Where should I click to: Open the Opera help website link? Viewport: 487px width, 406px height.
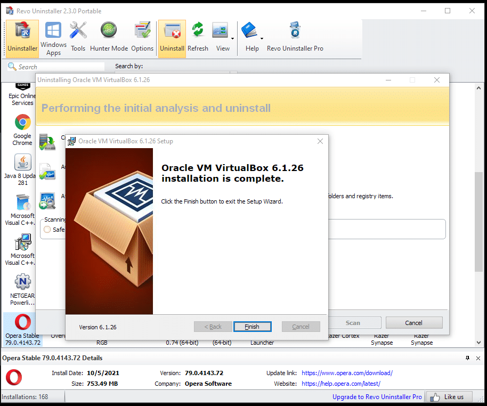340,384
